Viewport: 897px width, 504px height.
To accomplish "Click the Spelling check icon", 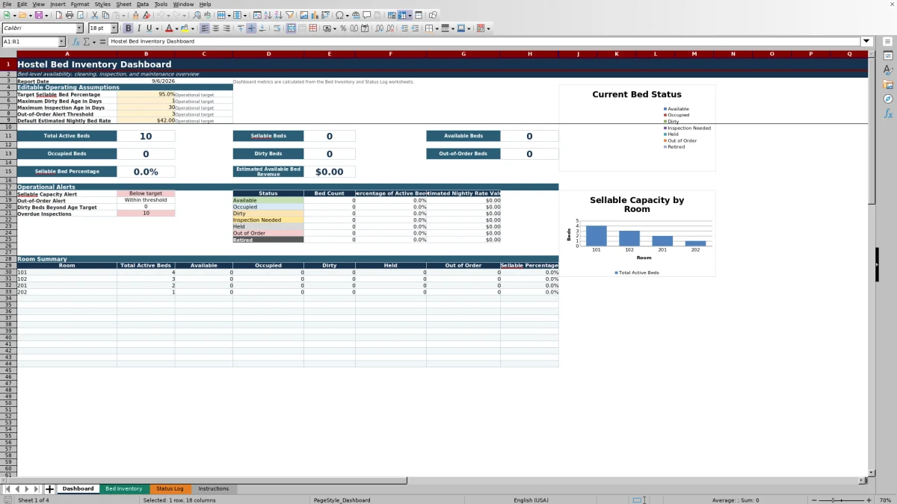I will [x=207, y=15].
